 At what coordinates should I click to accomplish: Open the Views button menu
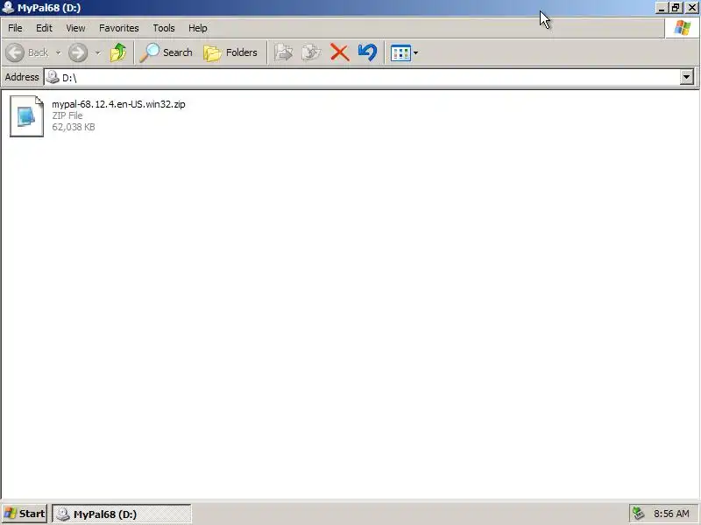click(404, 52)
